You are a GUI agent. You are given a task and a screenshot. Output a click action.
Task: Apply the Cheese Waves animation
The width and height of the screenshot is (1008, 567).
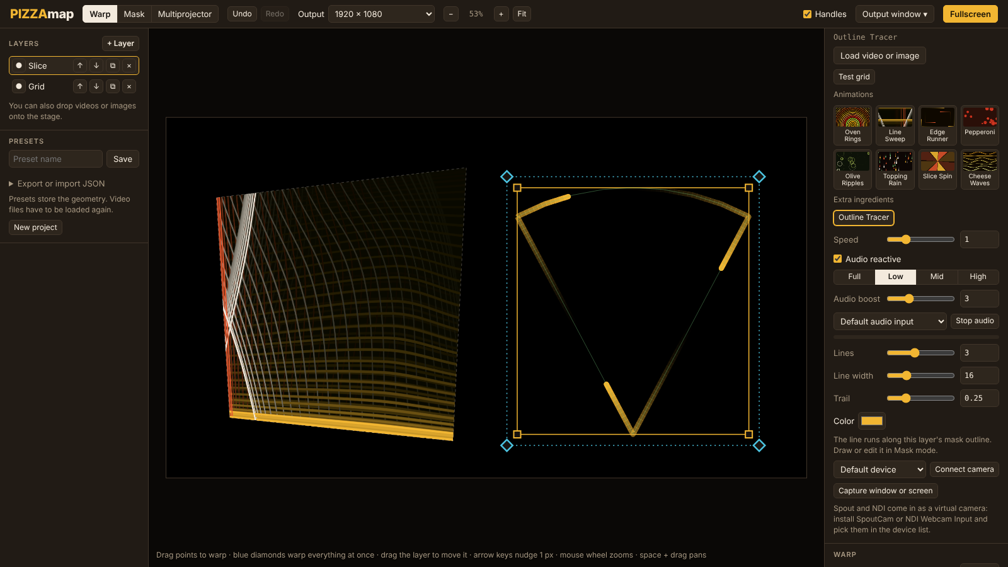pyautogui.click(x=980, y=169)
